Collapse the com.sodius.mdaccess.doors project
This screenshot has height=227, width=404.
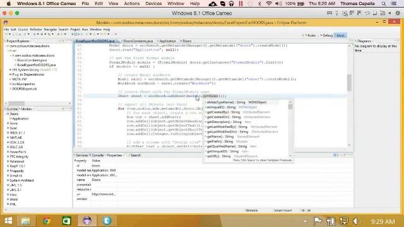pos(6,46)
